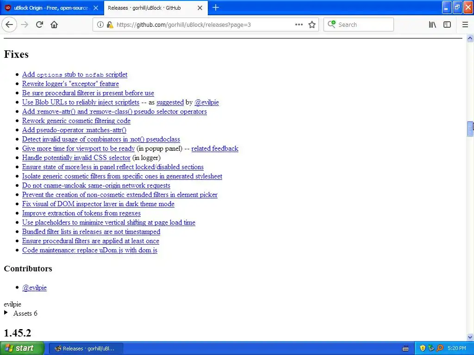Click the security shield tray icon
This screenshot has width=474, height=355.
423,348
